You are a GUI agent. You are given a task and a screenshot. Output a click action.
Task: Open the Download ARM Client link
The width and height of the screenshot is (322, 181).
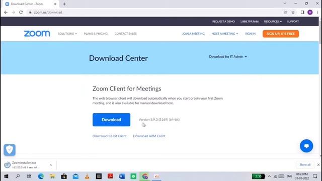149,136
